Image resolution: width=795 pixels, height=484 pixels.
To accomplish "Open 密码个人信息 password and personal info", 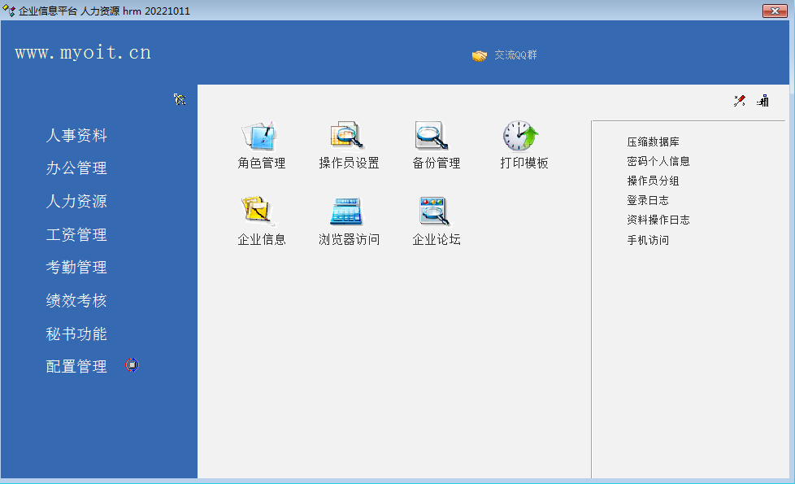I will [x=658, y=161].
